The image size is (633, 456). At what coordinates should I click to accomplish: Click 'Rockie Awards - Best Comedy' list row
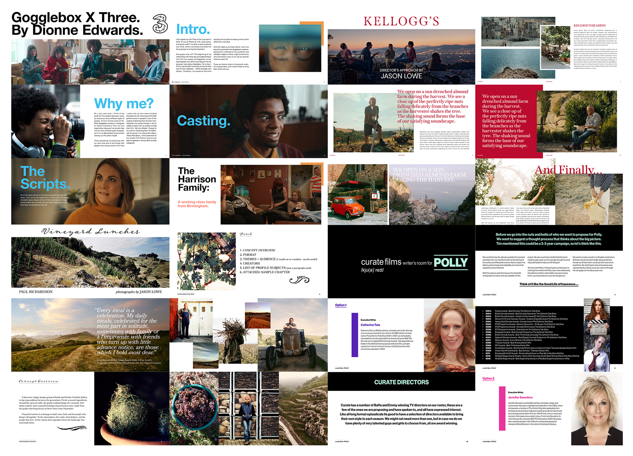[x=517, y=311]
